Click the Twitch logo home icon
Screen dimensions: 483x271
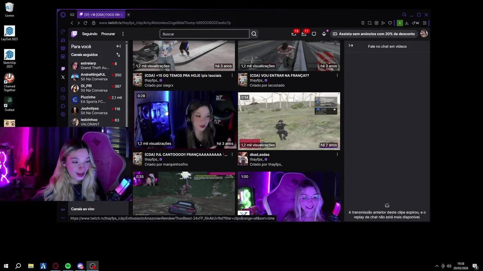pyautogui.click(x=74, y=34)
